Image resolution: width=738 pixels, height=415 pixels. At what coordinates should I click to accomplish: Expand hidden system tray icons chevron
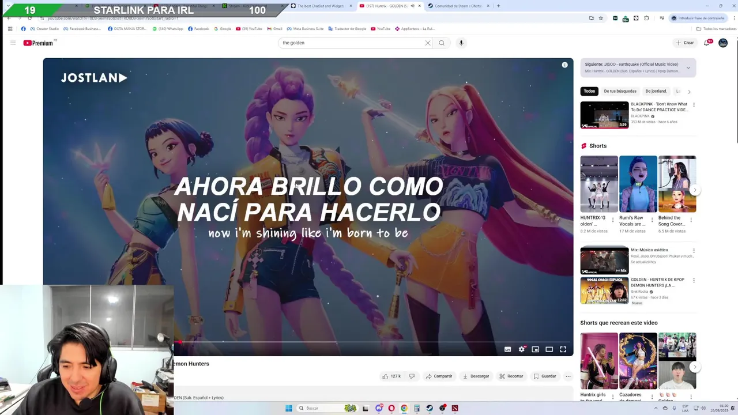[x=656, y=408]
